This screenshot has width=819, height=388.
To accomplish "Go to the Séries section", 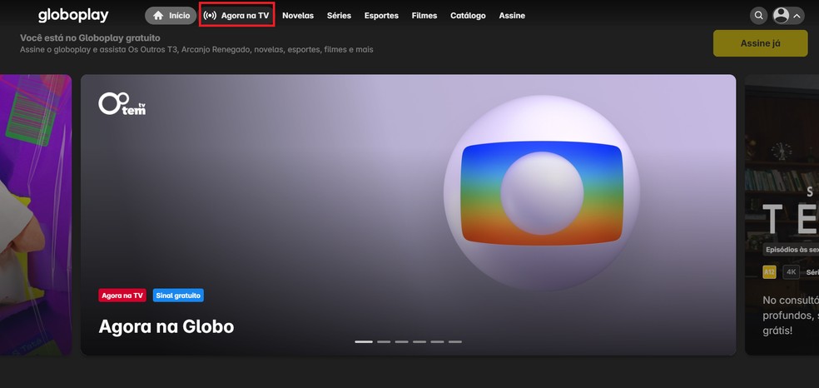I will tap(339, 16).
